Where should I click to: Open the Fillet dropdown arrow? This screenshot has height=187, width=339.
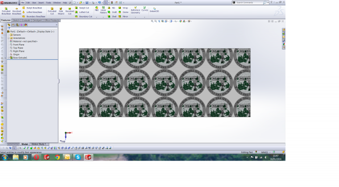(x=97, y=17)
